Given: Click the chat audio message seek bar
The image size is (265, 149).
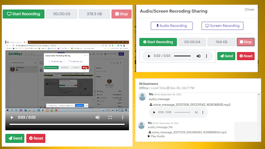Looking at the screenshot, I should click(182, 112).
